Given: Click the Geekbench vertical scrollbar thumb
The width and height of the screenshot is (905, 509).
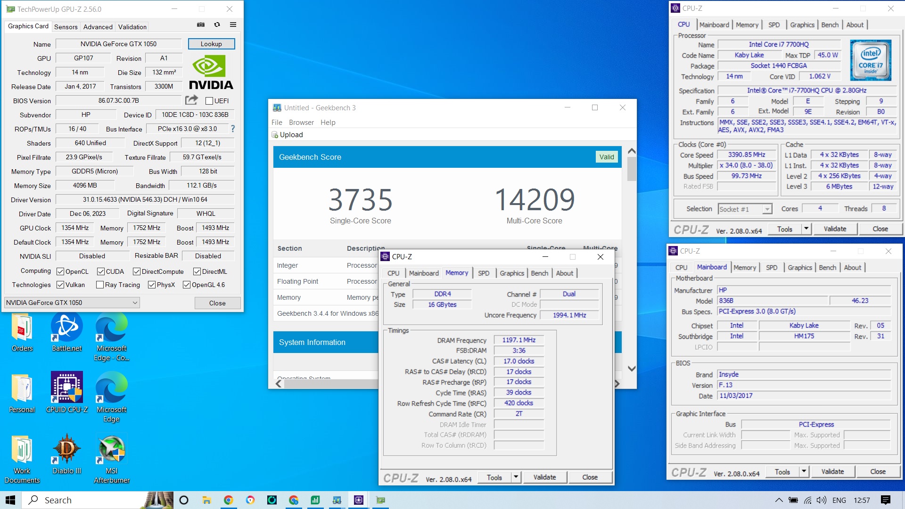Looking at the screenshot, I should coord(632,169).
